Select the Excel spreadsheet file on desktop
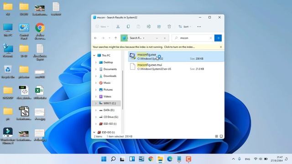The image size is (292, 164). pos(40,92)
